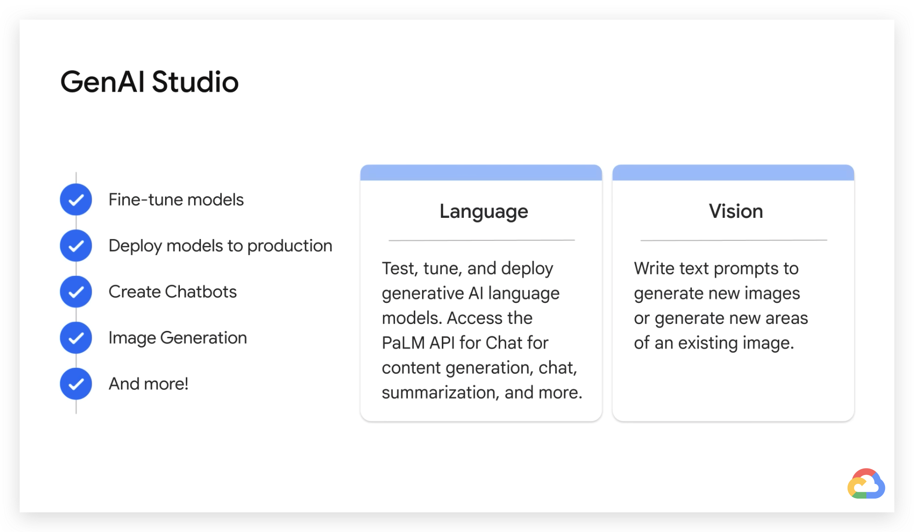This screenshot has height=532, width=914.
Task: Click the paragraph starting "Write text prompts"
Action: [x=720, y=305]
